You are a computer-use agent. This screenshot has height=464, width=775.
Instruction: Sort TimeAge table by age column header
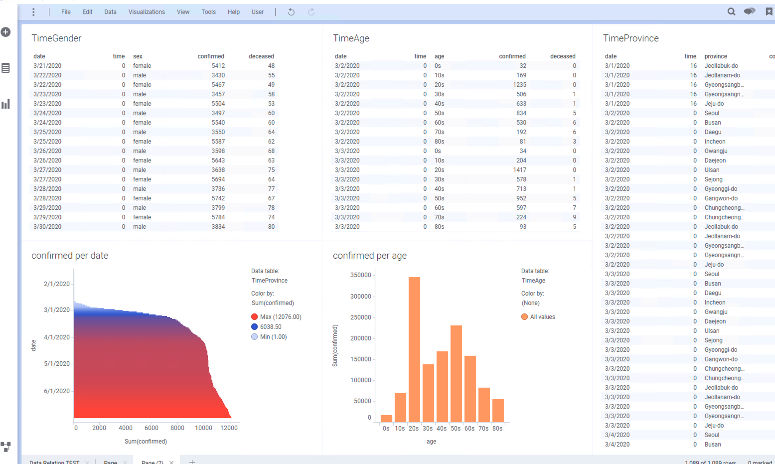439,56
